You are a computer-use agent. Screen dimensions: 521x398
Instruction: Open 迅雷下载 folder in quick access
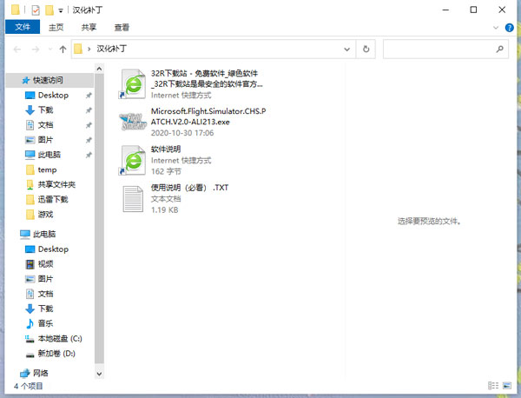tap(52, 199)
